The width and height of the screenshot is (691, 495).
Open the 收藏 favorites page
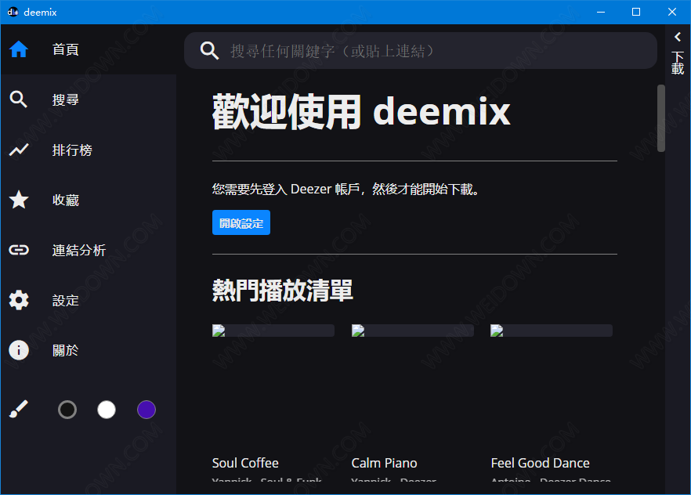(88, 200)
